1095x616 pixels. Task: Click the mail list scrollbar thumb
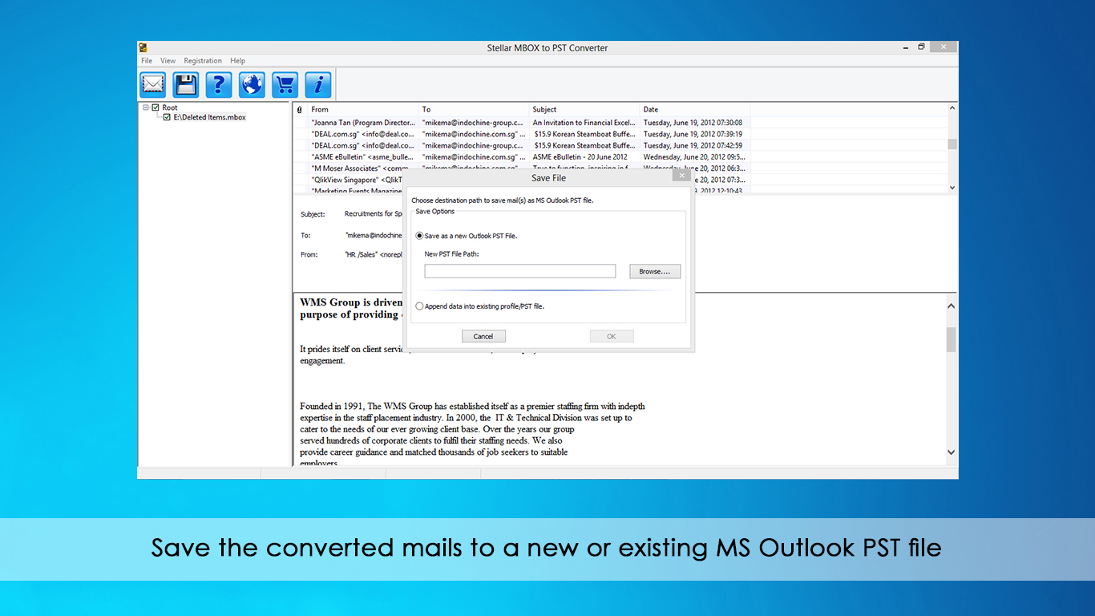[x=952, y=144]
